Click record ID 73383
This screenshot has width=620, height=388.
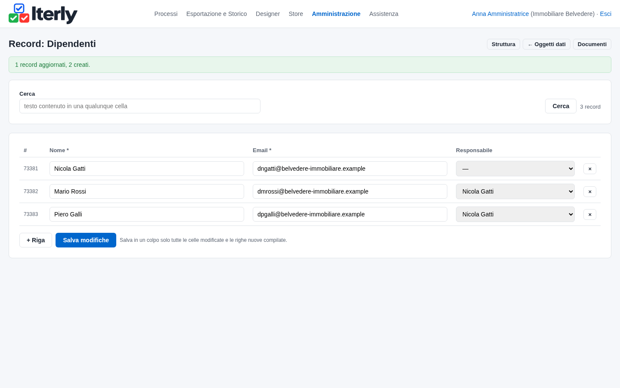tap(31, 214)
